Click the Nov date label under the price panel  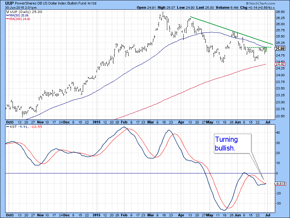click(x=40, y=122)
